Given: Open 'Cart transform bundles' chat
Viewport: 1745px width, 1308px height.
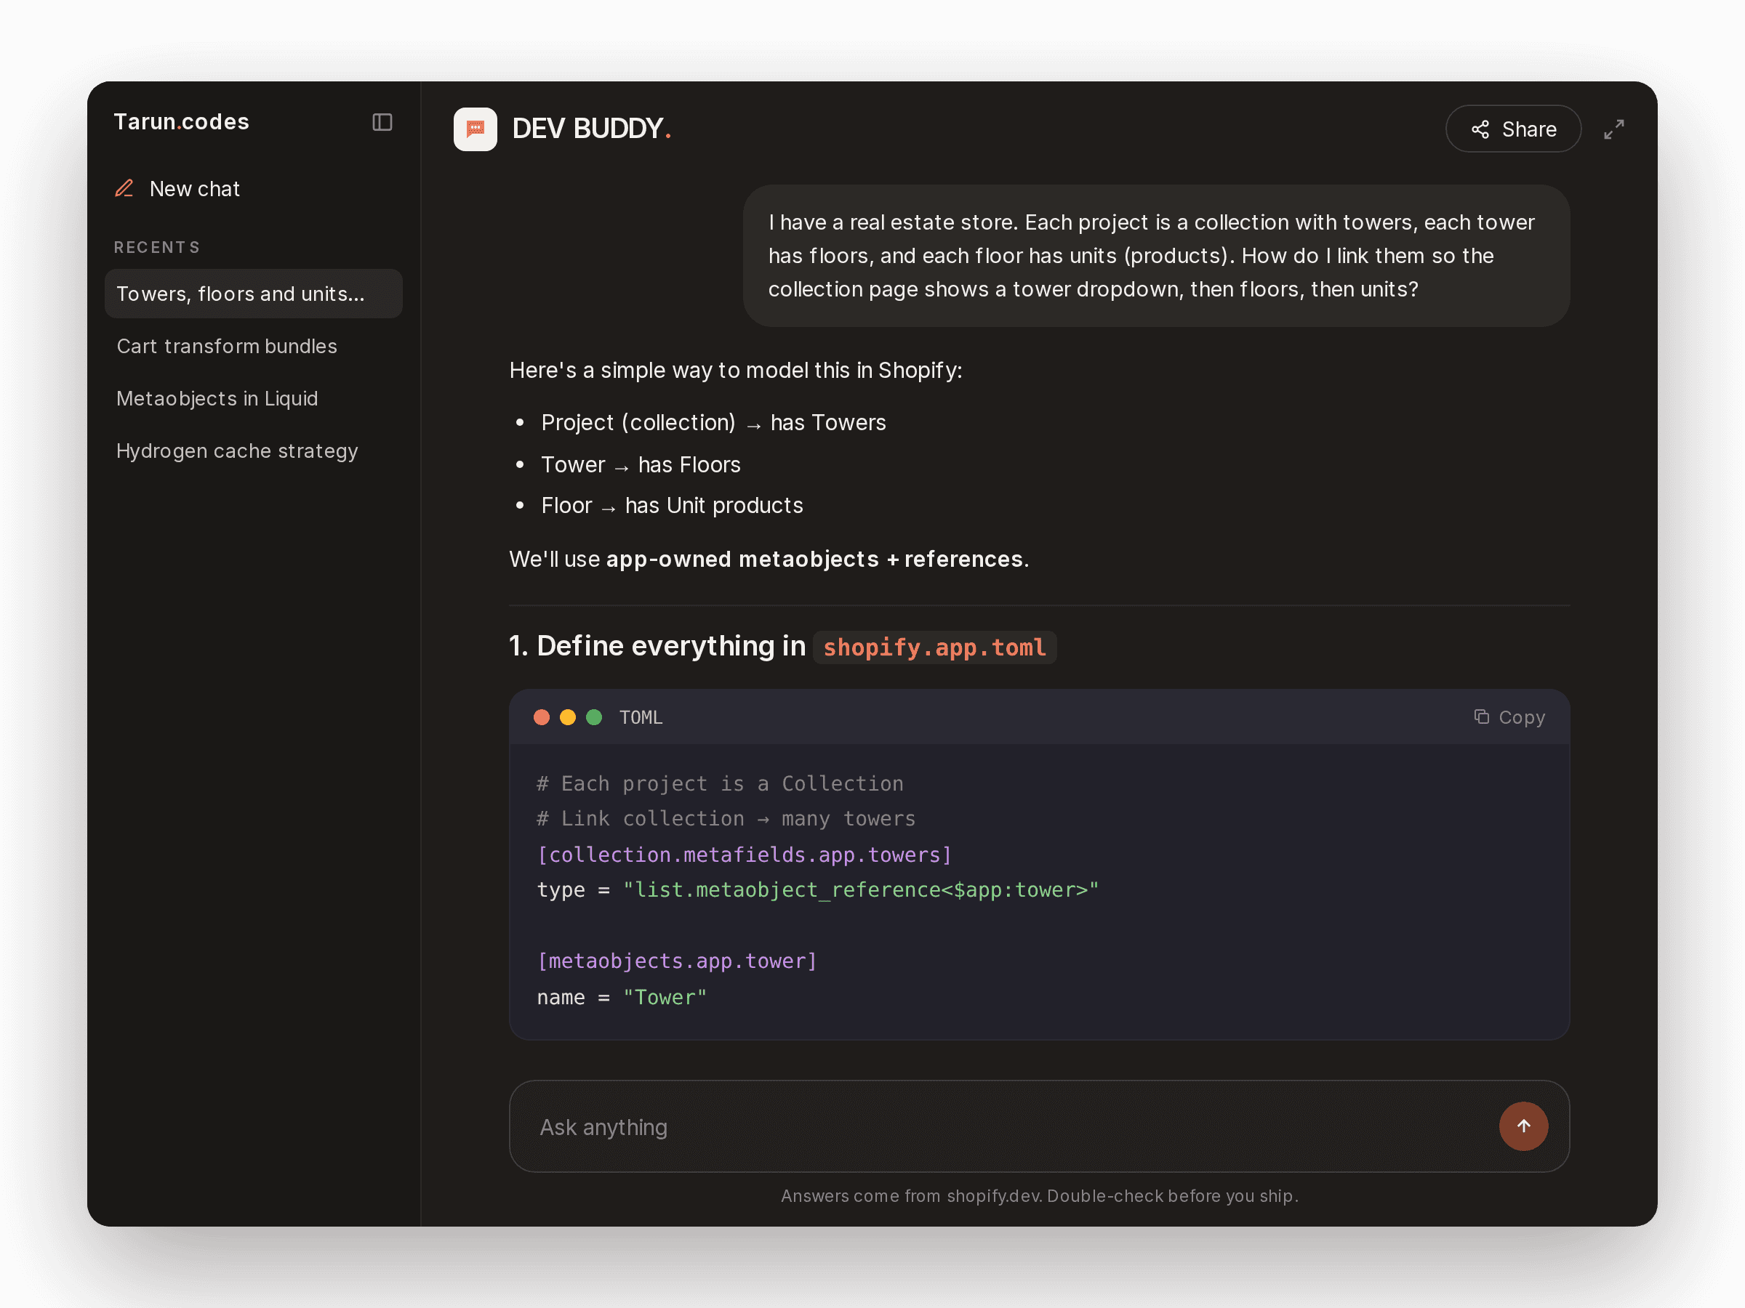Looking at the screenshot, I should [x=253, y=346].
